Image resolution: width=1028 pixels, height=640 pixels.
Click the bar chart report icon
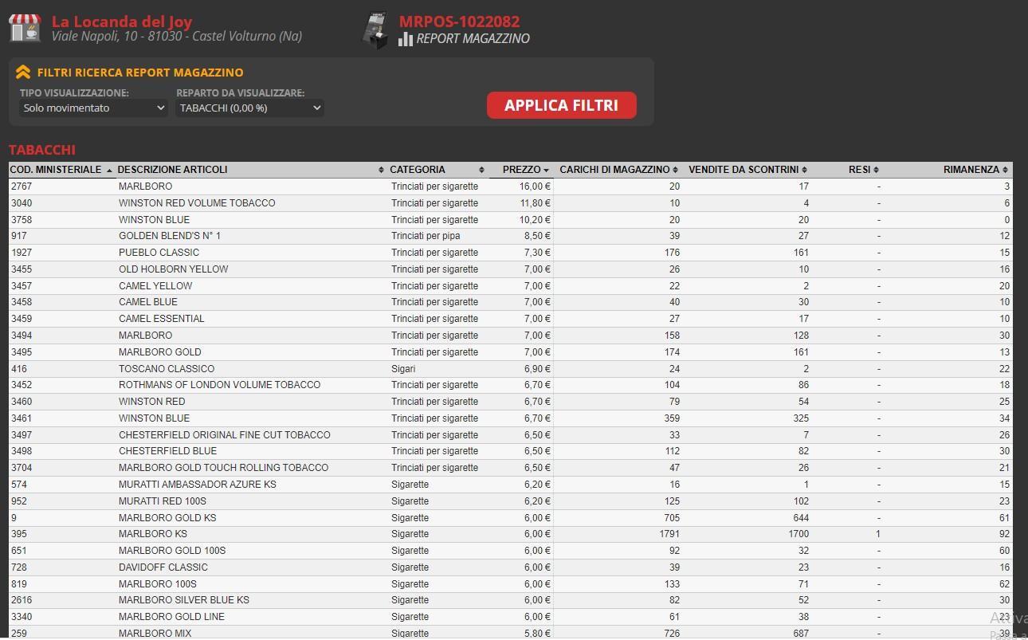[406, 38]
